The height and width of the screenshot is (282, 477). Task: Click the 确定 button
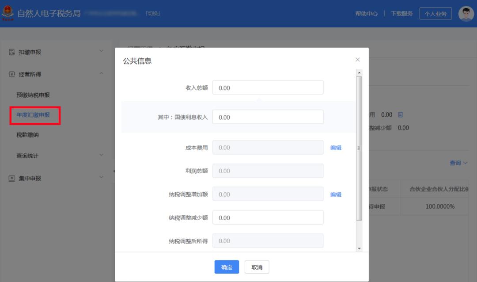pyautogui.click(x=227, y=267)
